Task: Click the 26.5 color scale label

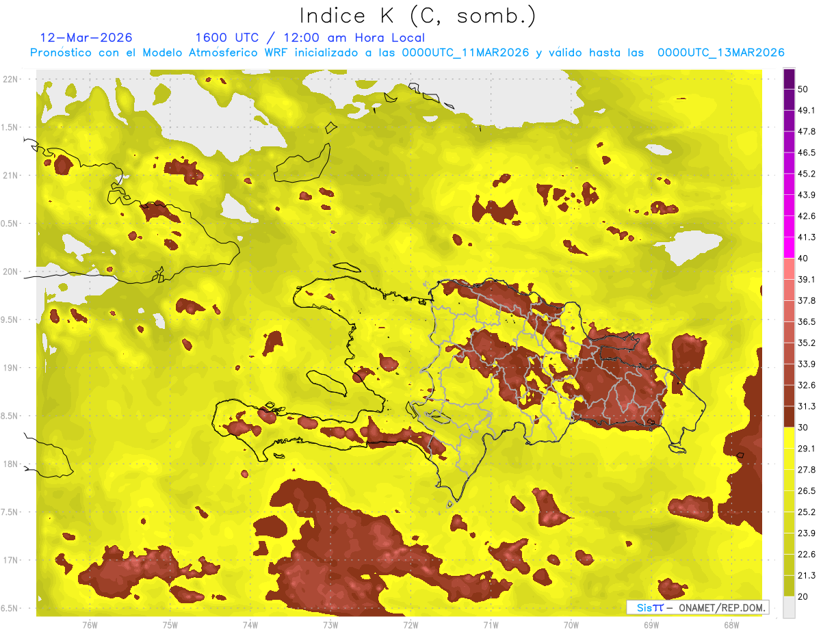Action: click(807, 490)
